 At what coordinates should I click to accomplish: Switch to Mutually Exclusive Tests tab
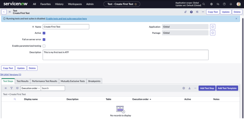73,81
